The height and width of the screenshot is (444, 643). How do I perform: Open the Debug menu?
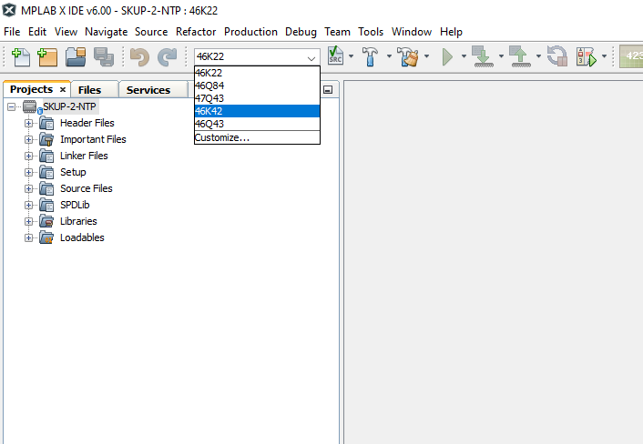click(x=301, y=32)
